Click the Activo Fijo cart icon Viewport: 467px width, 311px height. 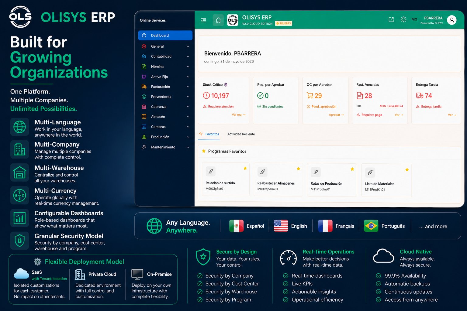144,77
